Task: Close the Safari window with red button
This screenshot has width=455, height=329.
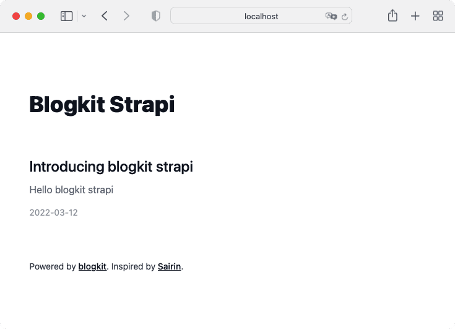Action: pyautogui.click(x=16, y=16)
